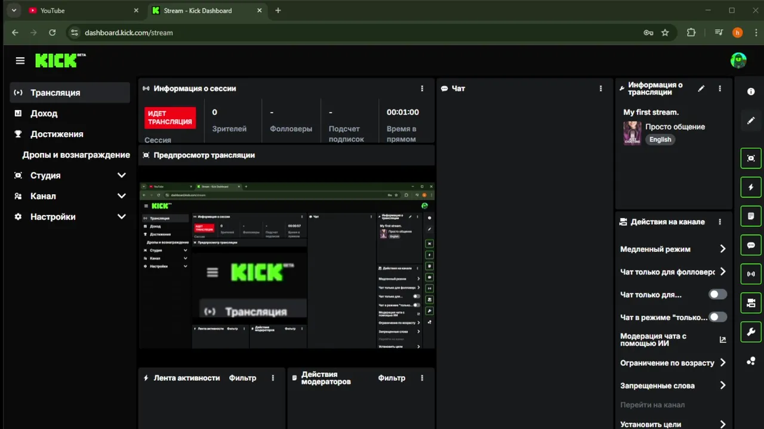
Task: Open three-dot menu of Чат panel
Action: pos(600,88)
